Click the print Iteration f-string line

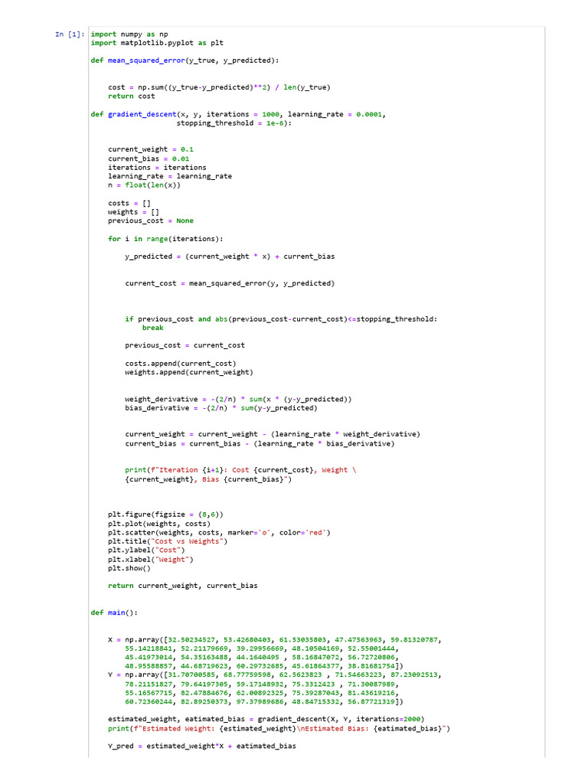pyautogui.click(x=240, y=470)
